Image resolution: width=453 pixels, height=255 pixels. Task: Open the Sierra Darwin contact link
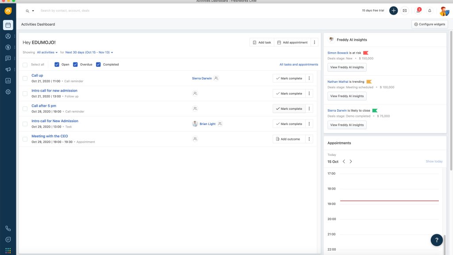202,78
